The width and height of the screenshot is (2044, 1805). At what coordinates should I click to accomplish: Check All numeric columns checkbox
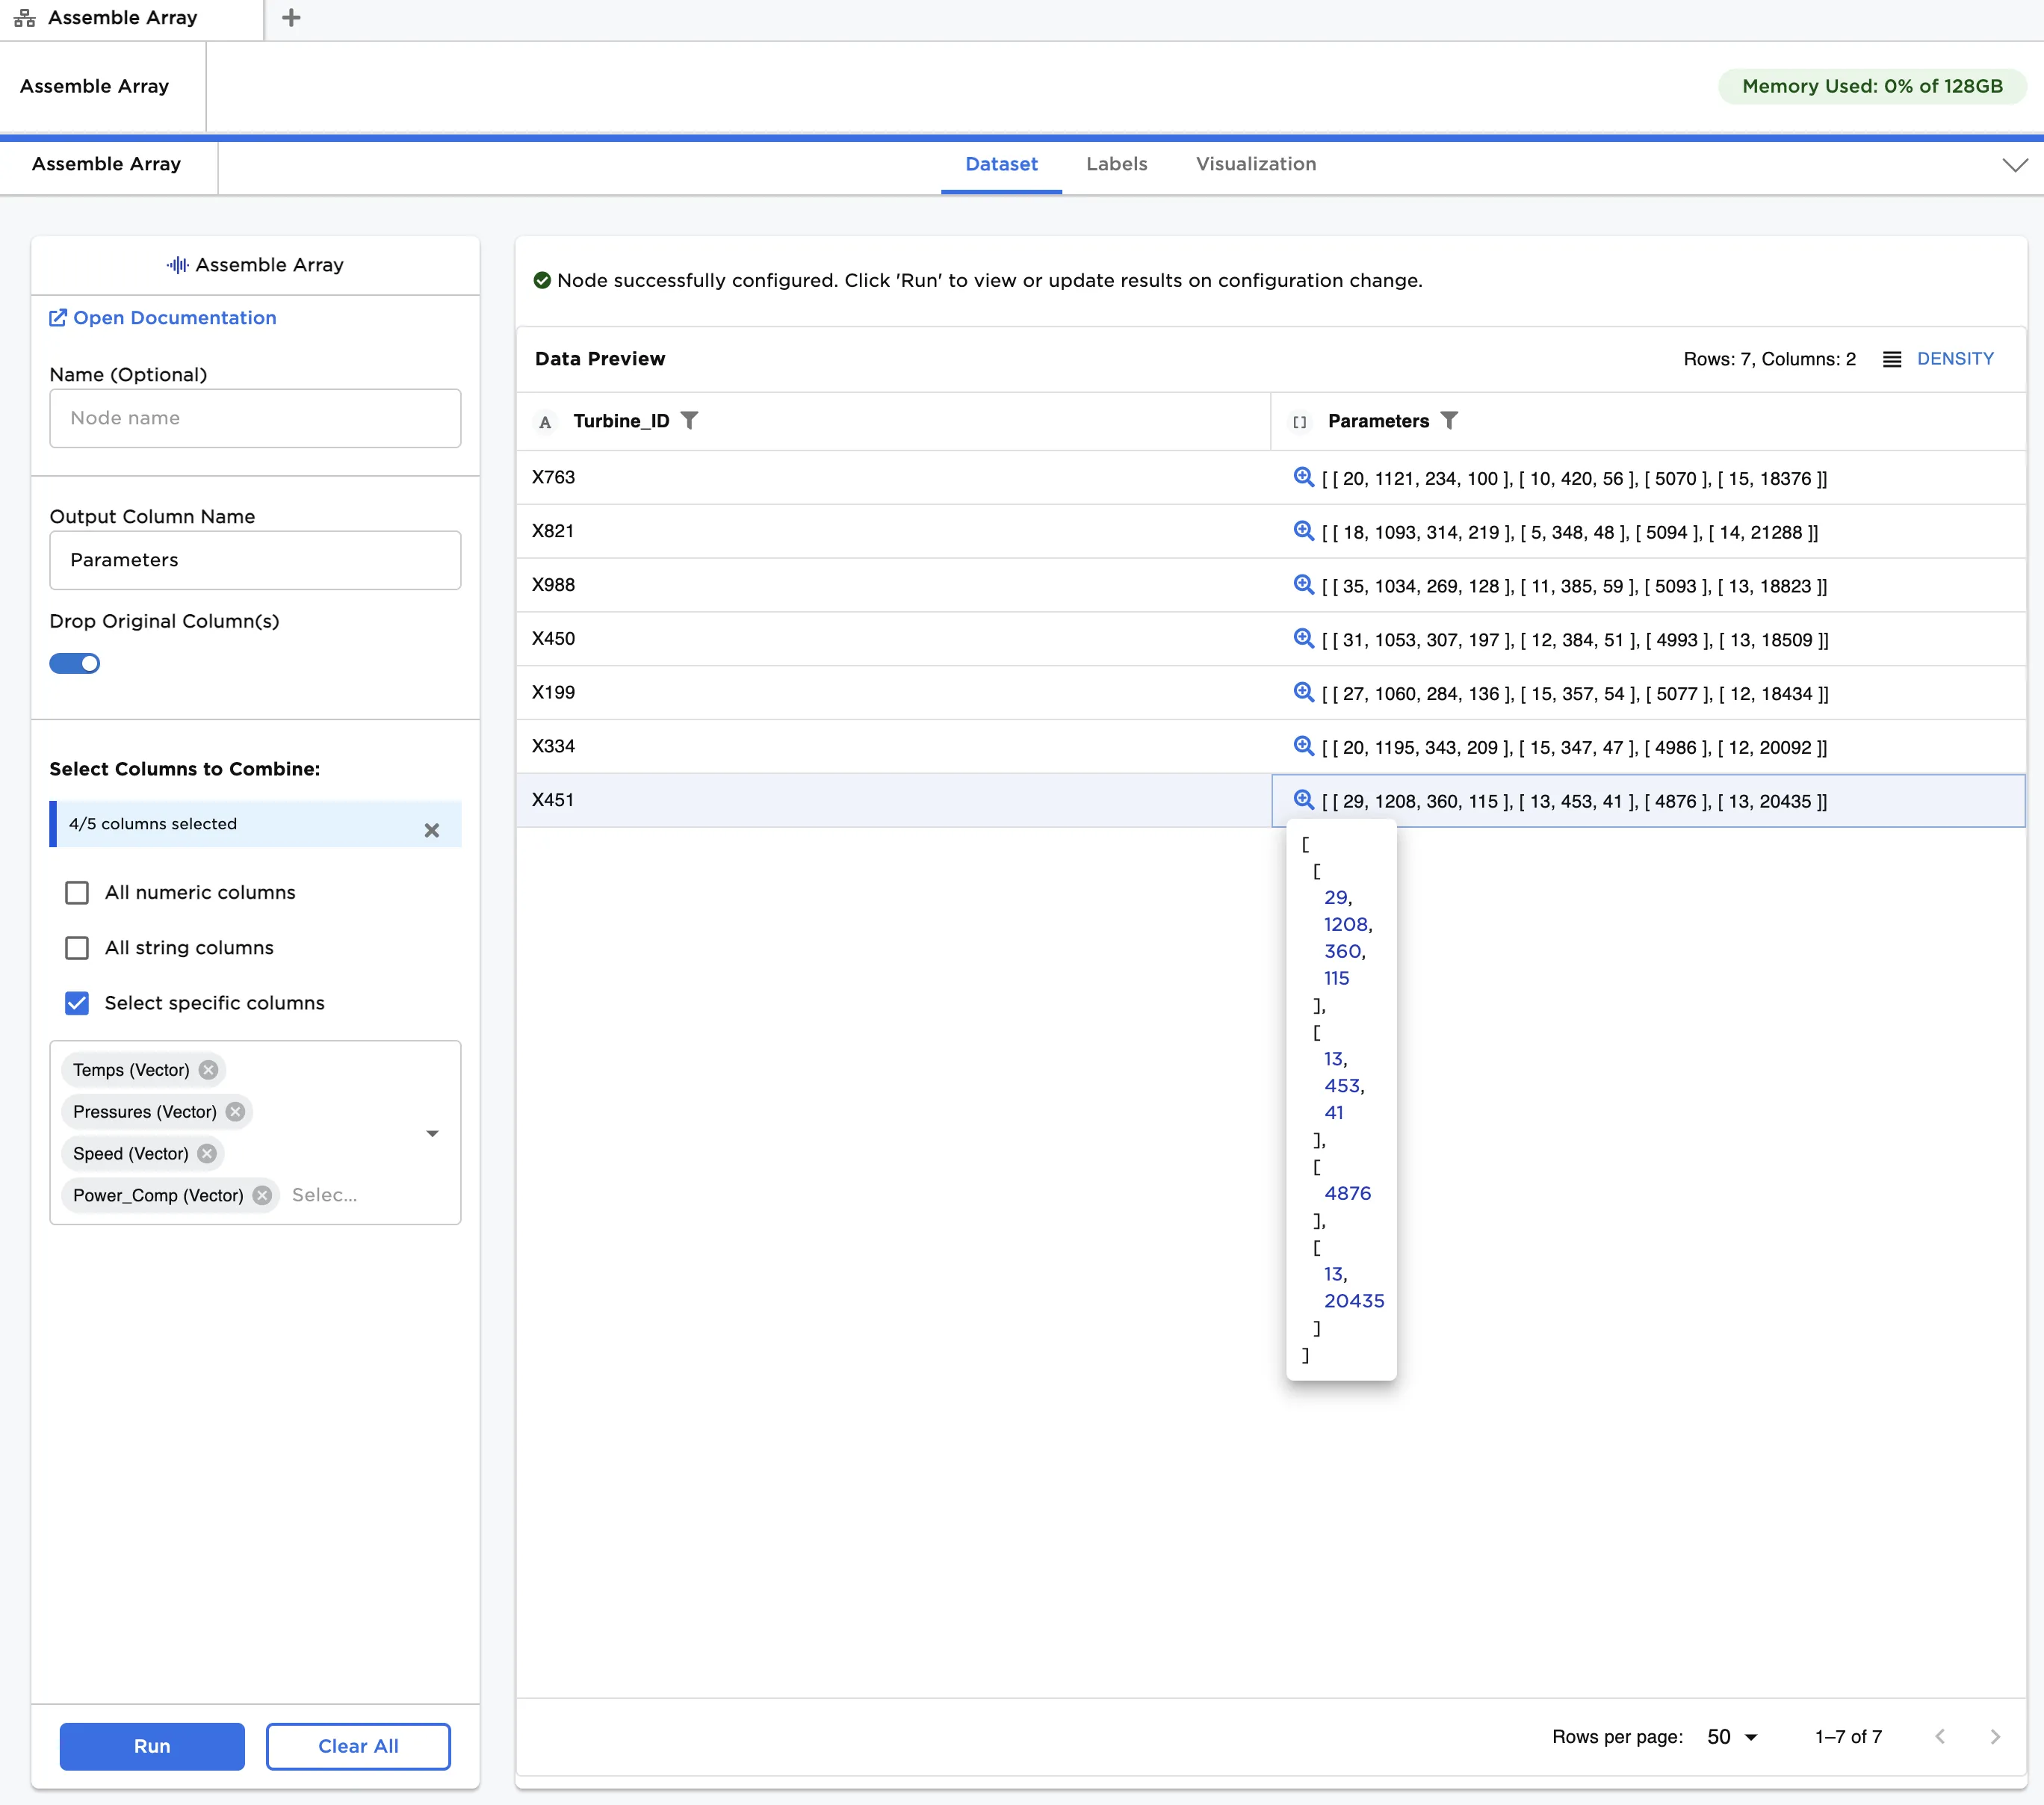coord(77,892)
